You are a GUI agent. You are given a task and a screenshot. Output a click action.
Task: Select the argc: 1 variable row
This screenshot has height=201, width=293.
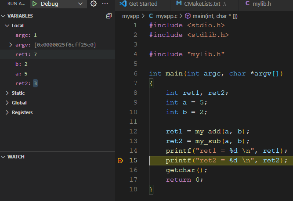coord(58,35)
